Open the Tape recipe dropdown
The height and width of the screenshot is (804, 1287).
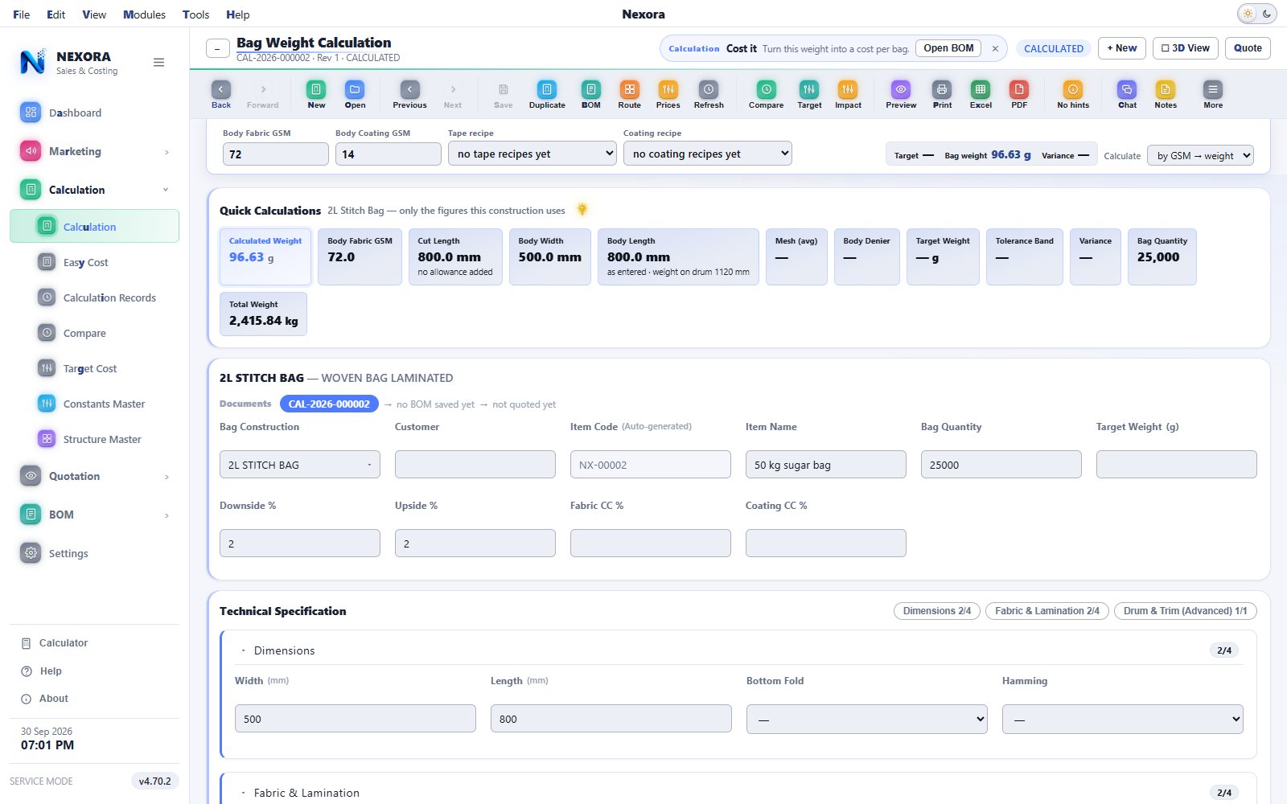[x=532, y=154]
